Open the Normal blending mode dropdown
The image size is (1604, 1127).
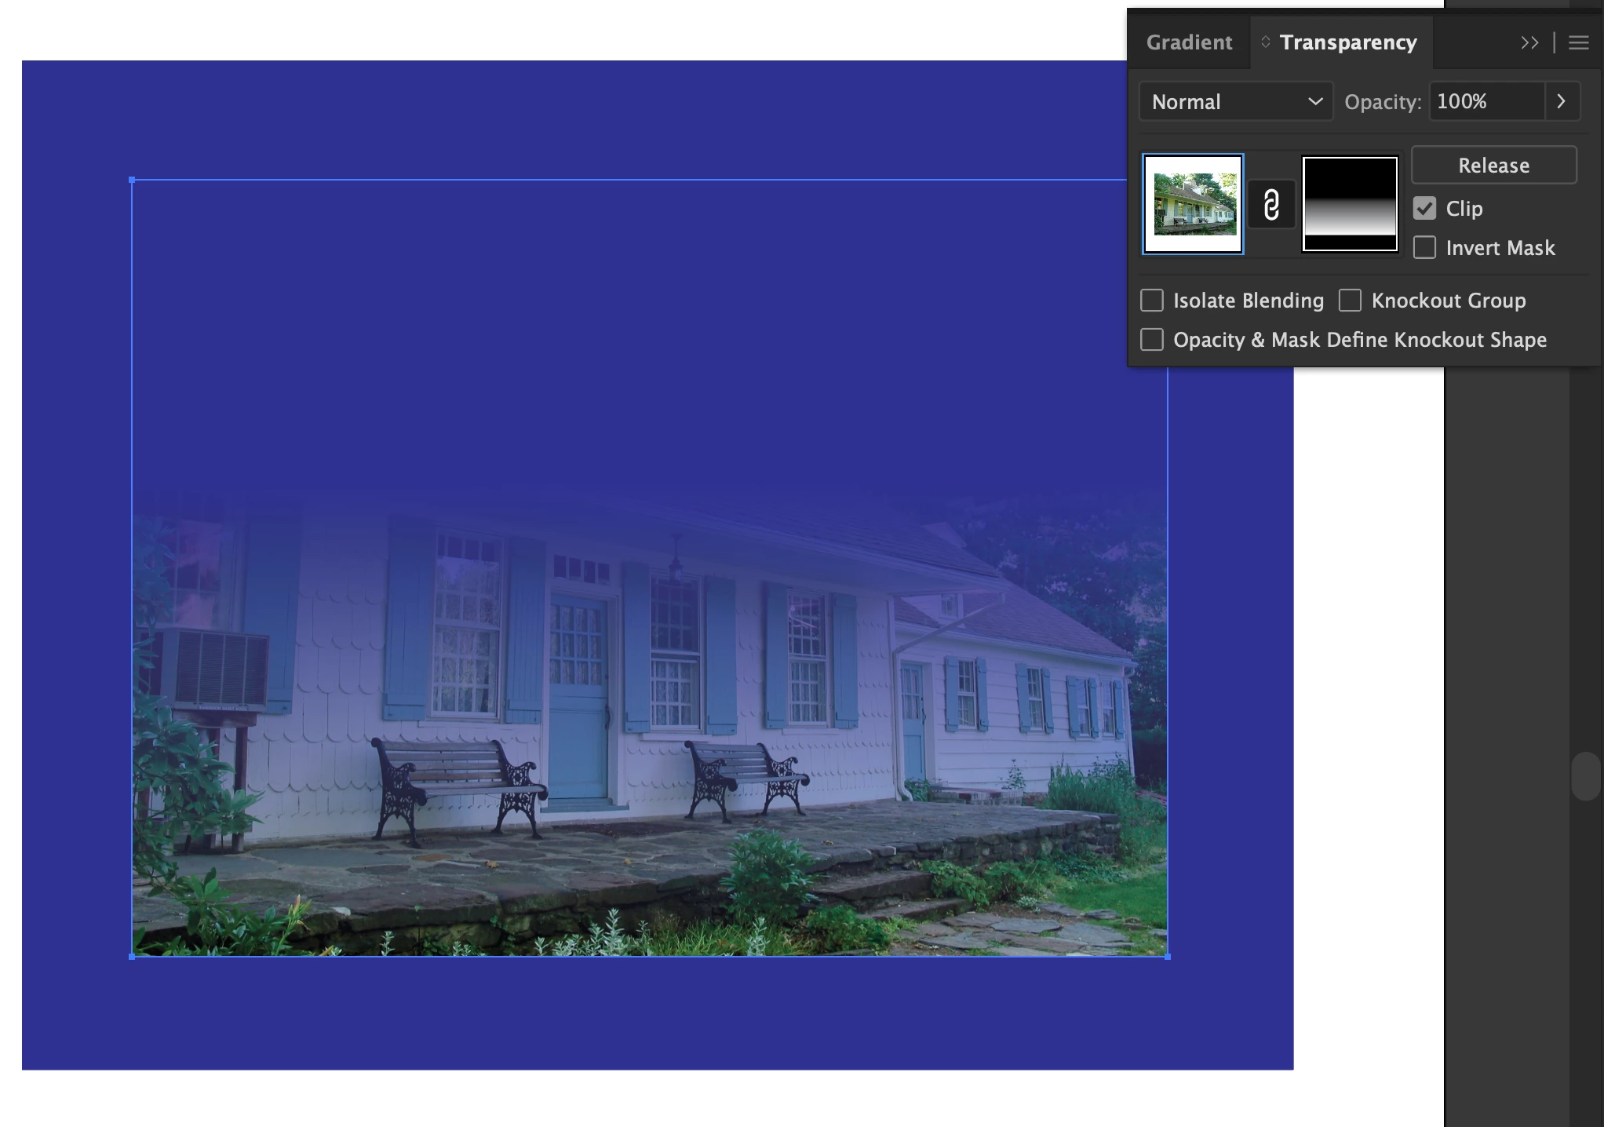pos(1235,102)
